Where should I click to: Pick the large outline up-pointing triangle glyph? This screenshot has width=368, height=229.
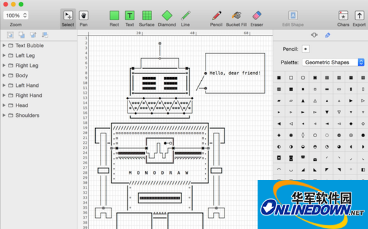(315, 101)
